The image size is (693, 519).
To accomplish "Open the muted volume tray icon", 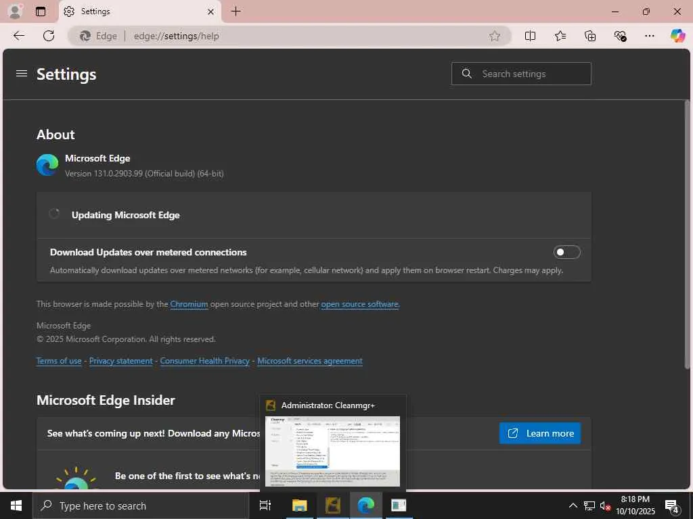I will coord(605,505).
